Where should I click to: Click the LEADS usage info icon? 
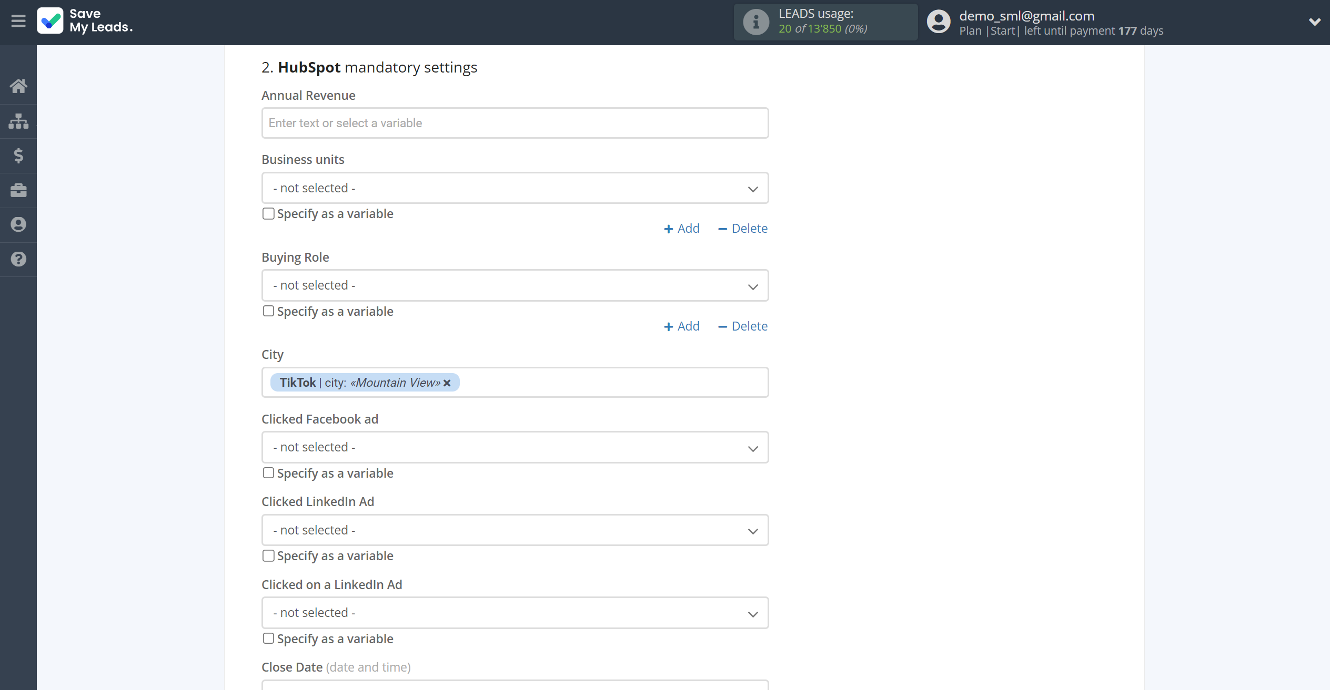pos(756,22)
